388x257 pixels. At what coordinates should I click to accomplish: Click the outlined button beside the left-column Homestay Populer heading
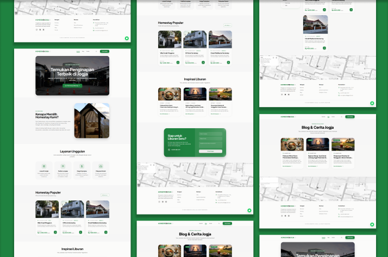(x=104, y=195)
